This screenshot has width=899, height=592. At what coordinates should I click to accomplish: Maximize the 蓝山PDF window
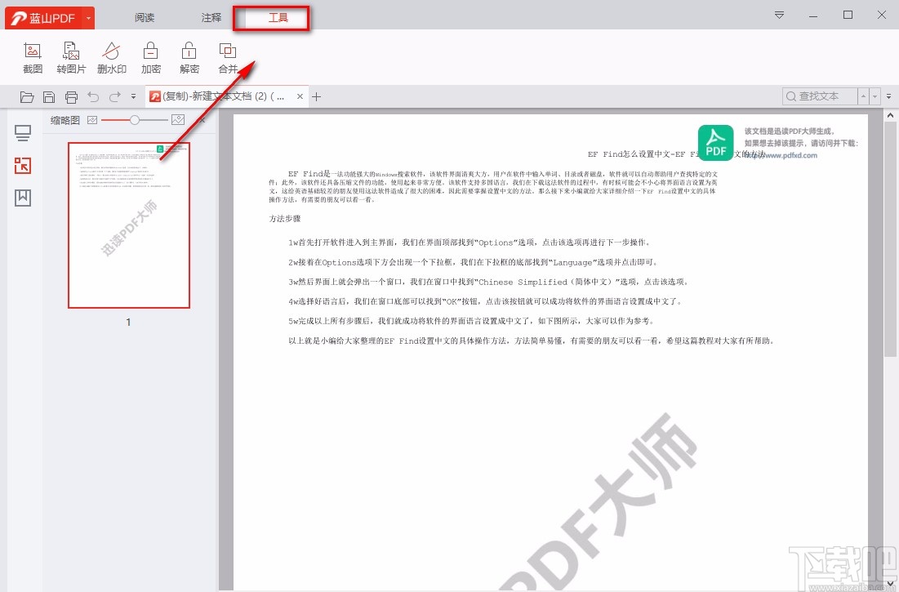pyautogui.click(x=848, y=15)
